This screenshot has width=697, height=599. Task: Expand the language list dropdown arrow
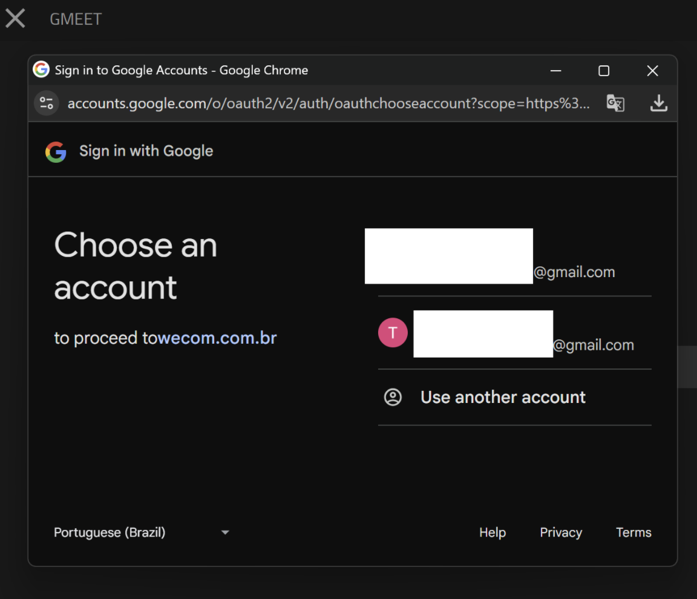pyautogui.click(x=225, y=532)
